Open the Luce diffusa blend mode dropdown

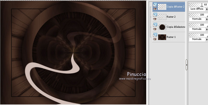click(197, 9)
